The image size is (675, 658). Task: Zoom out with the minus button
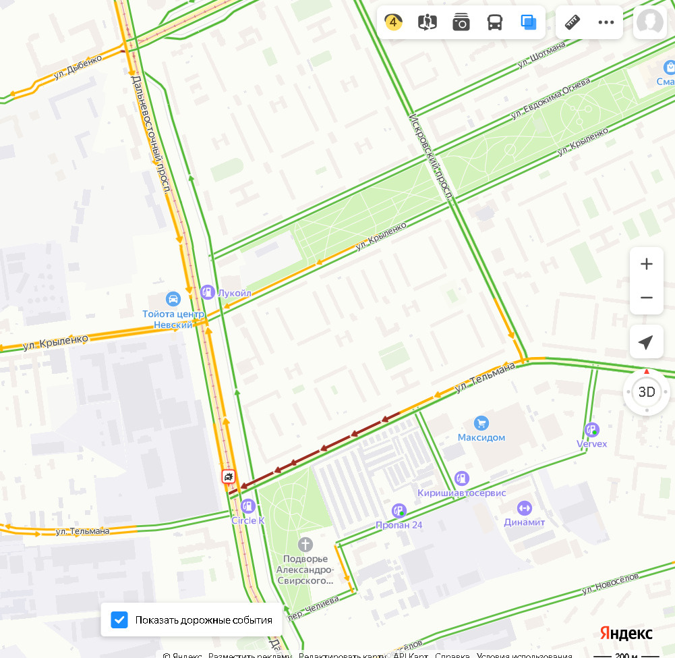click(646, 298)
